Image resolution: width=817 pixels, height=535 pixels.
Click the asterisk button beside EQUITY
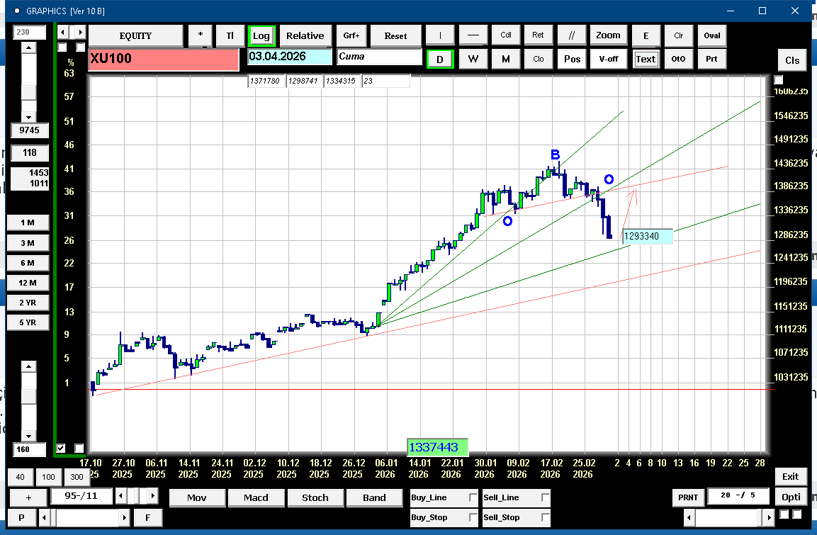click(x=201, y=35)
